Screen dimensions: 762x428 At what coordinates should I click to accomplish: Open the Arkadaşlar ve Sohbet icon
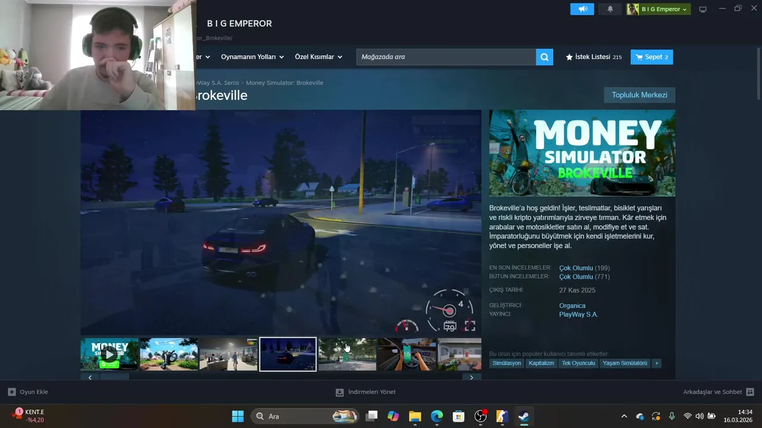750,392
